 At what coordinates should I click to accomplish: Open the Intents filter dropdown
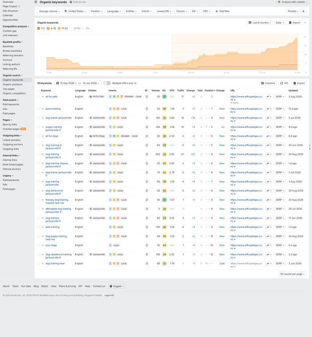click(147, 11)
